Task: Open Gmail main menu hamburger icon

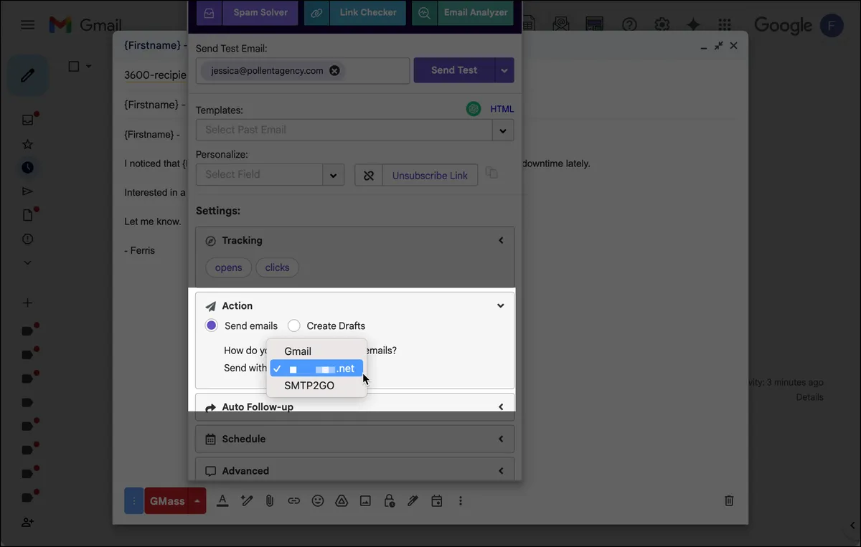Action: [27, 25]
